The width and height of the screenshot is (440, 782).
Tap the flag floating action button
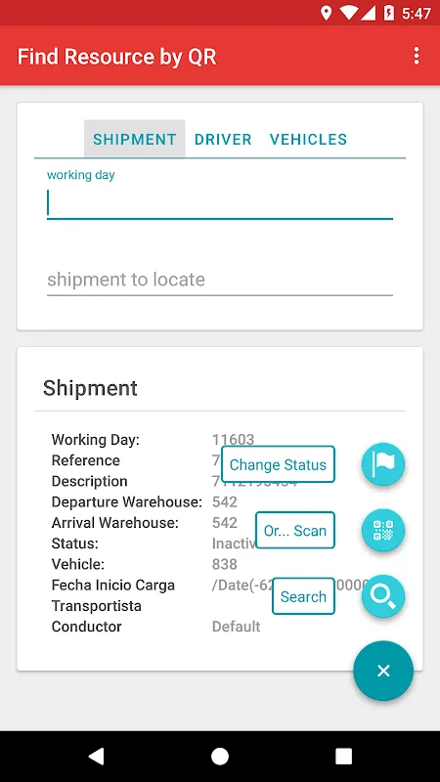point(383,464)
